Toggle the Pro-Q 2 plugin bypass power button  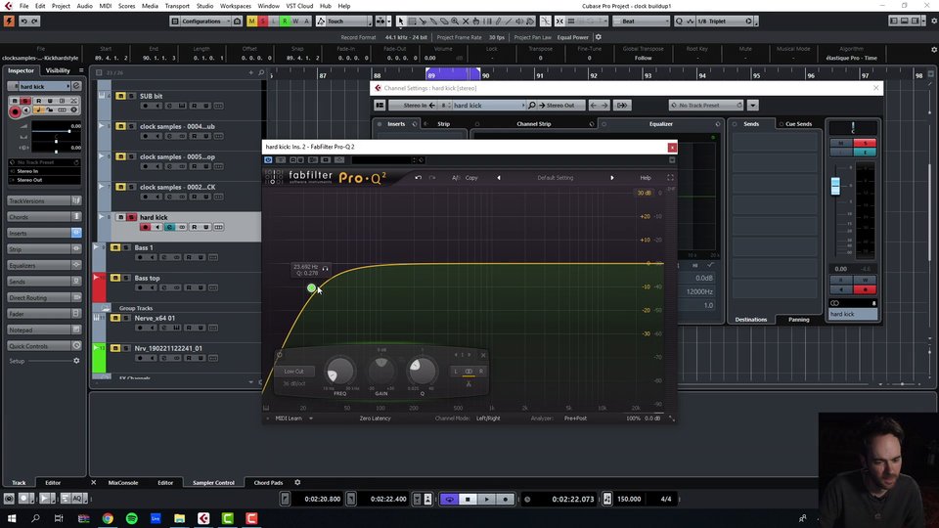coord(268,159)
